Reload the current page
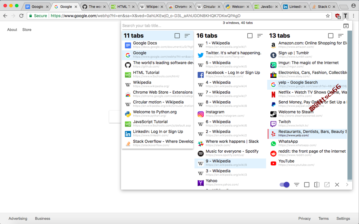The width and height of the screenshot is (359, 224). coord(21,16)
